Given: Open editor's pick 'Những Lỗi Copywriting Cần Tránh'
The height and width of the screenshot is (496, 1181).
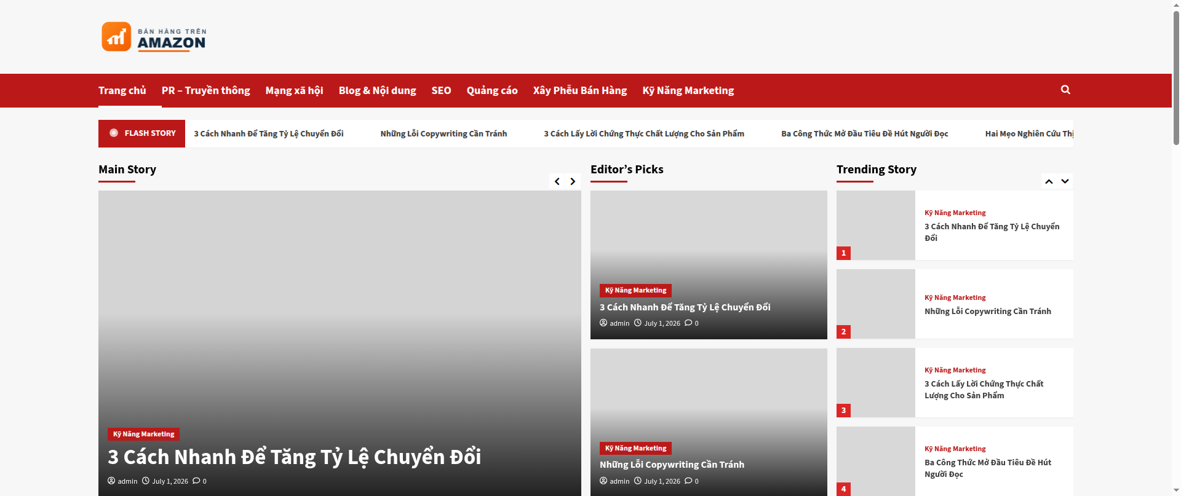Looking at the screenshot, I should point(672,465).
